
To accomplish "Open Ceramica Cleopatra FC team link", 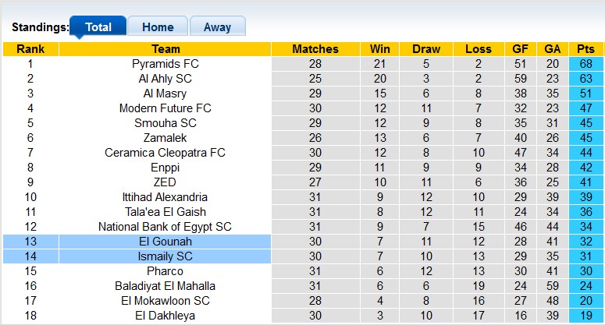I will point(165,153).
